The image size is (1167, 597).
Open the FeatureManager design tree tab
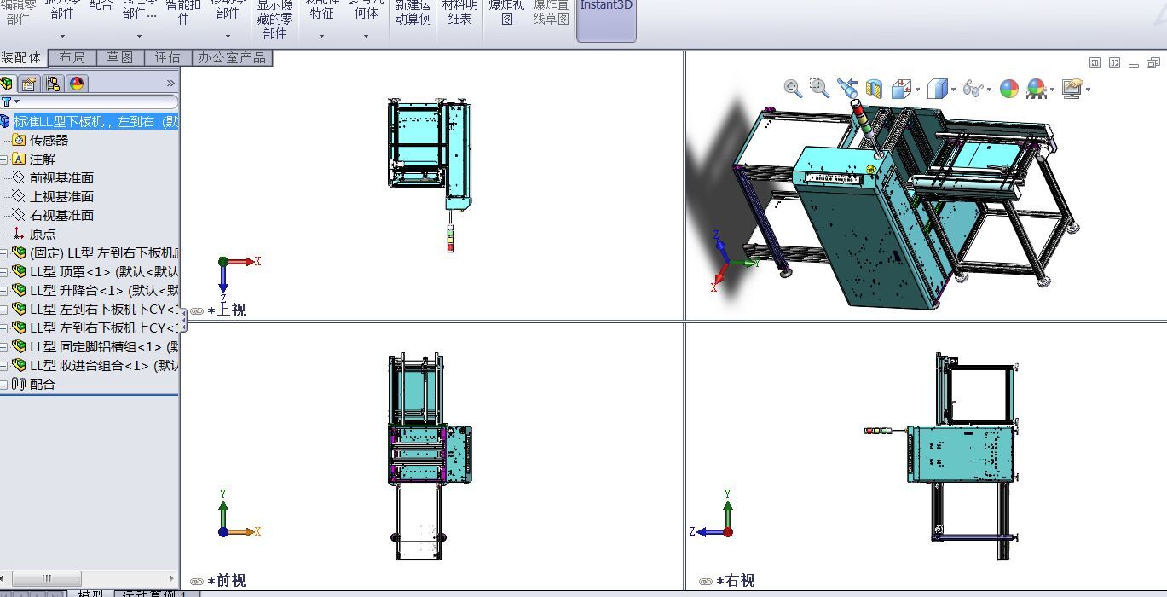pyautogui.click(x=7, y=83)
